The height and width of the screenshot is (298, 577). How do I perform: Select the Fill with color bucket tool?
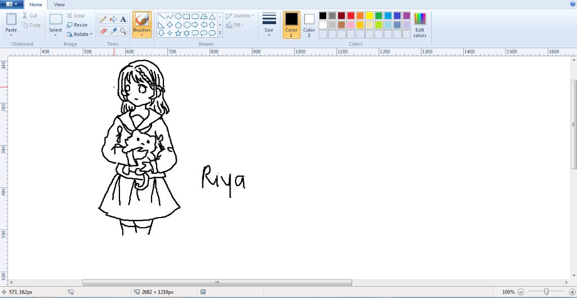[x=113, y=19]
